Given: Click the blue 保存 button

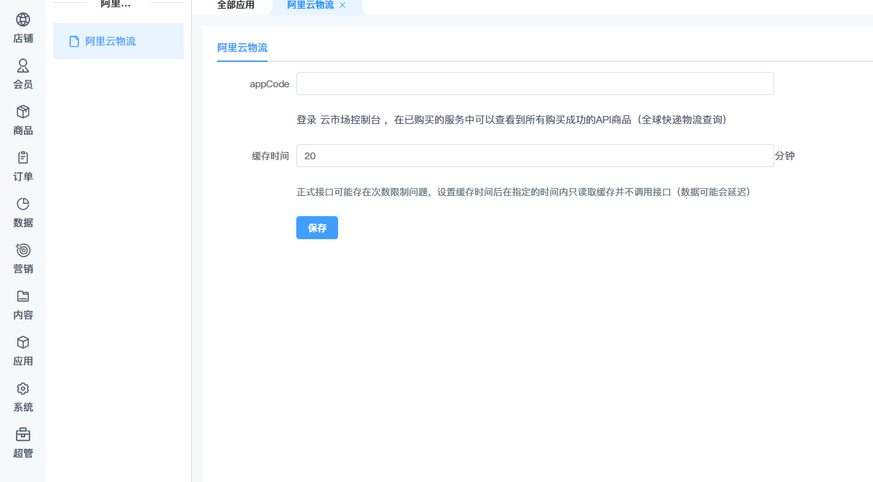Looking at the screenshot, I should (x=317, y=228).
